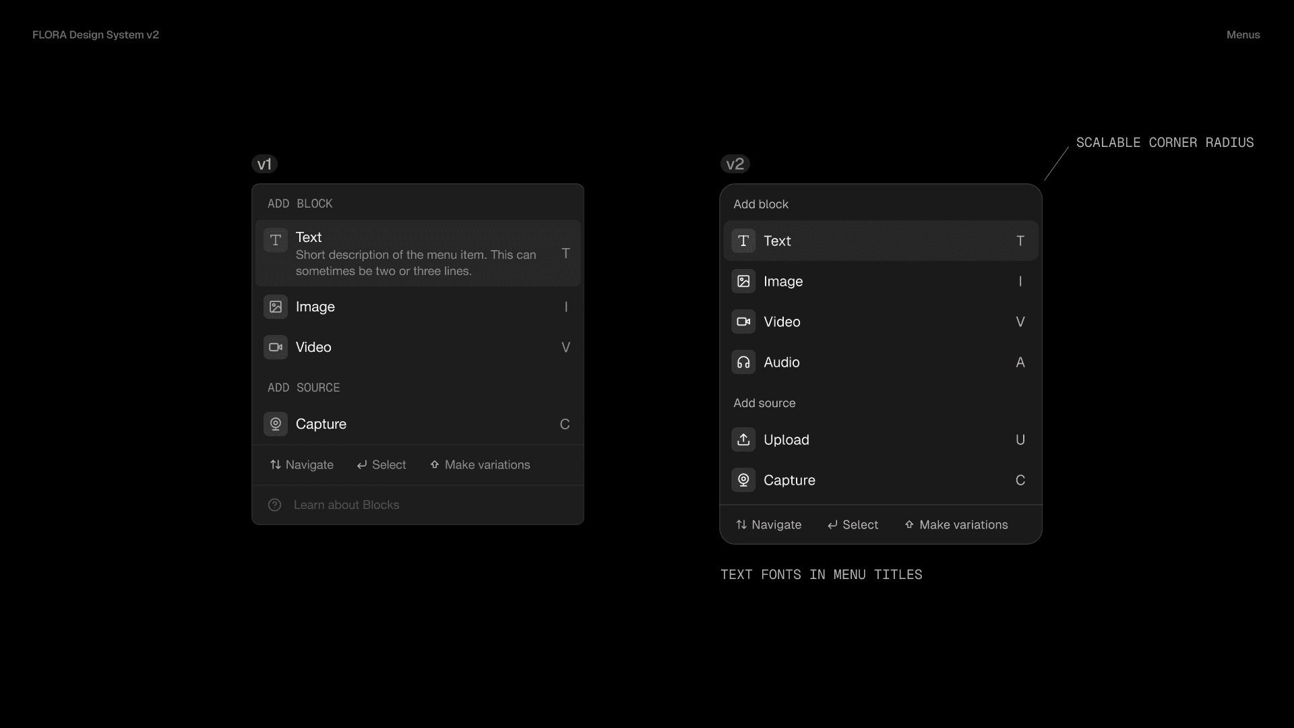Screen dimensions: 1294x728
Task: Click the Image icon in v1 menu
Action: pos(275,307)
